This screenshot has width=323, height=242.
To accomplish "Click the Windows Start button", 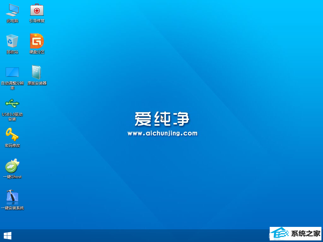I will (8, 236).
